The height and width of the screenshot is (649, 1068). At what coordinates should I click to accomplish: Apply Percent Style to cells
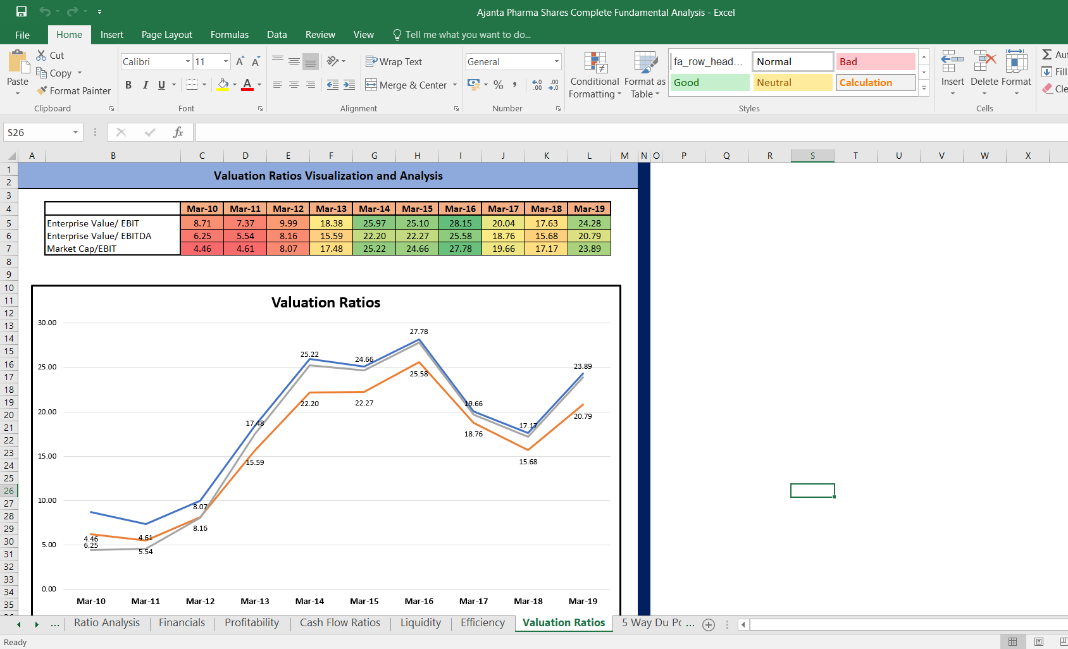(x=499, y=84)
